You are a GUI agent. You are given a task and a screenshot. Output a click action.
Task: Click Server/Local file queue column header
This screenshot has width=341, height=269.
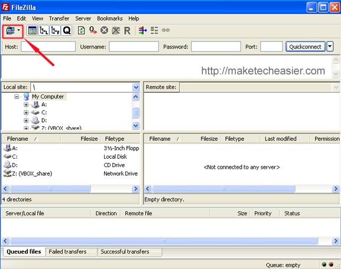click(46, 214)
